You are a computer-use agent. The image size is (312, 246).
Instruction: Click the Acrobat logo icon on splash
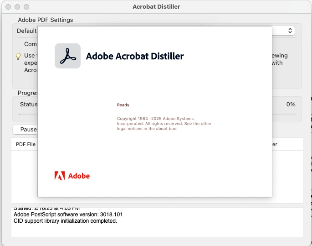point(67,56)
